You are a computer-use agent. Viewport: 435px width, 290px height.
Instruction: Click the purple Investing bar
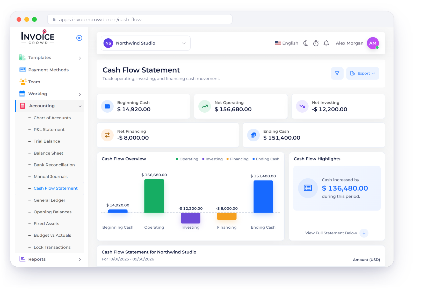point(191,218)
